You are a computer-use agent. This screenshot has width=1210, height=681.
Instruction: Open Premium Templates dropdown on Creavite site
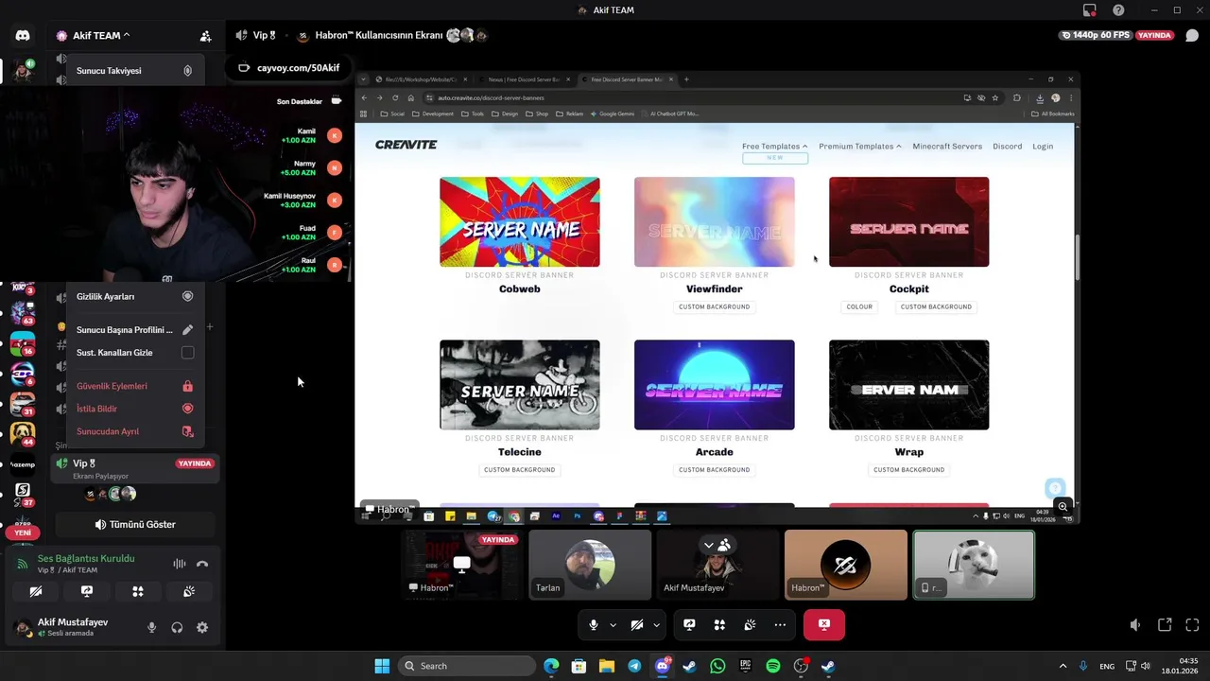pos(859,147)
